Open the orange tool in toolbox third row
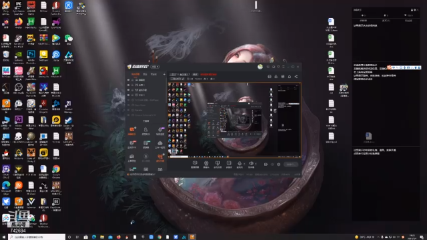Viewport: 427px width, 240px height. point(160,158)
